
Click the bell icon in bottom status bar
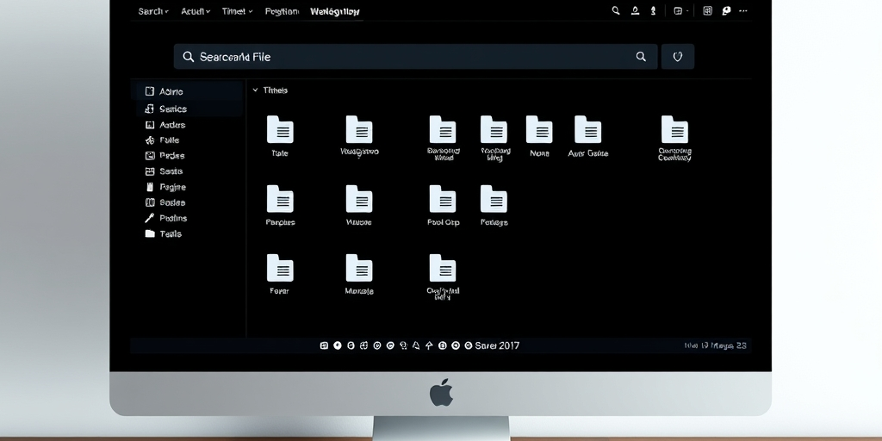(416, 345)
